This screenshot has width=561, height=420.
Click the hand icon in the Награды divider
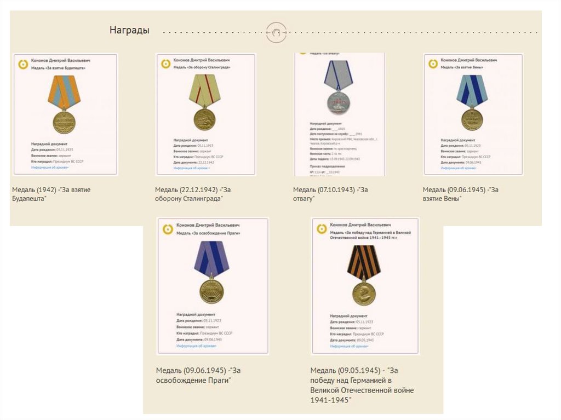pyautogui.click(x=276, y=32)
